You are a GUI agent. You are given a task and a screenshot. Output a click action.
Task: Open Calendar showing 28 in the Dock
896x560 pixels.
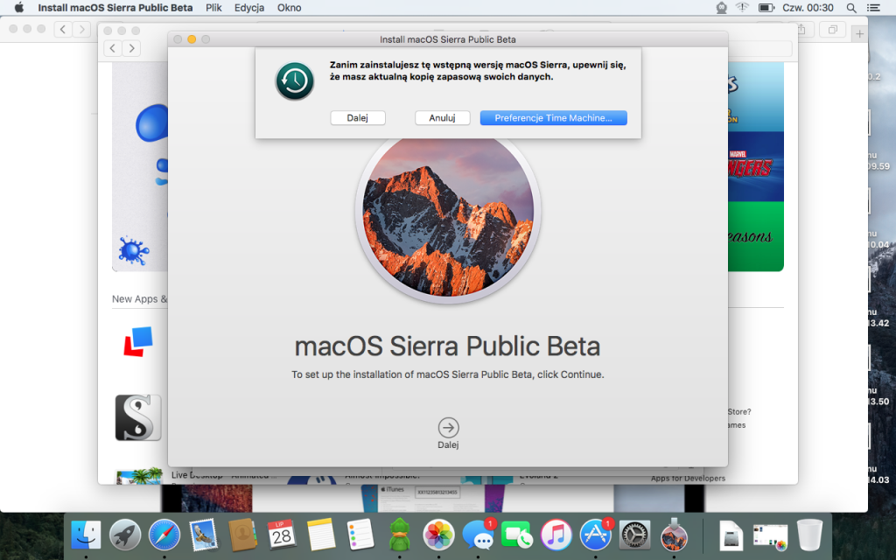282,535
